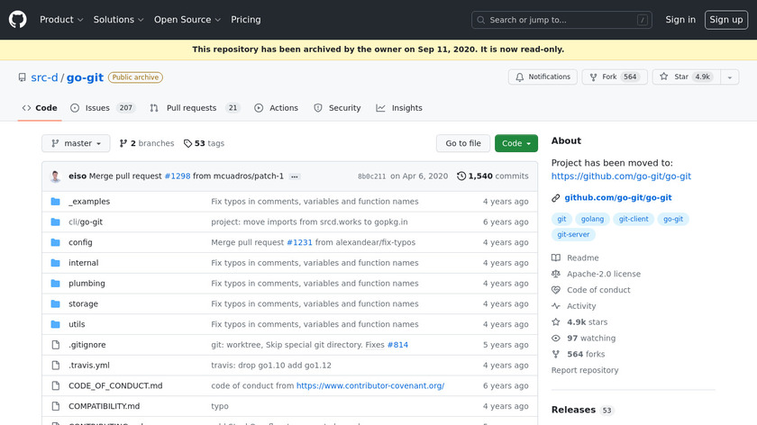Open the master branch dropdown
The image size is (757, 425).
pos(76,143)
